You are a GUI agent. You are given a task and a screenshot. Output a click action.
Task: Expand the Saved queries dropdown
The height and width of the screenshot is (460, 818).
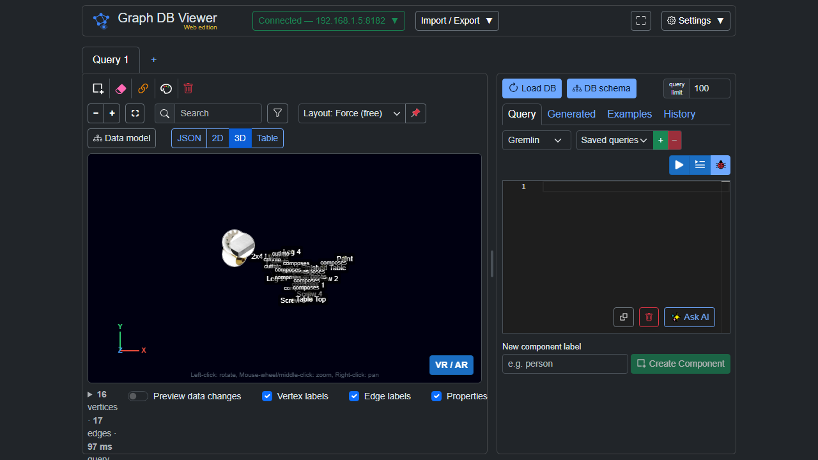615,140
